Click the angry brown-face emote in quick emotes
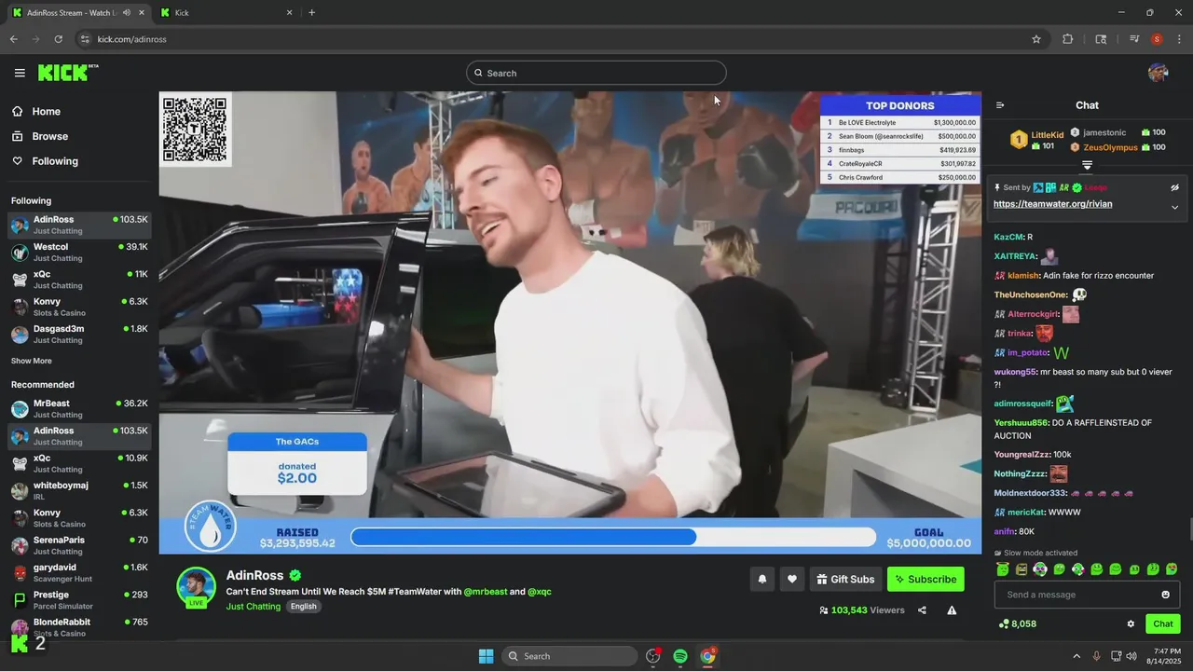The width and height of the screenshot is (1193, 671). pos(1022,568)
